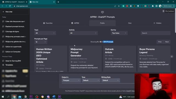The width and height of the screenshot is (176, 99).
Task: Switch to the AIPRM tab
Action: click(75, 23)
